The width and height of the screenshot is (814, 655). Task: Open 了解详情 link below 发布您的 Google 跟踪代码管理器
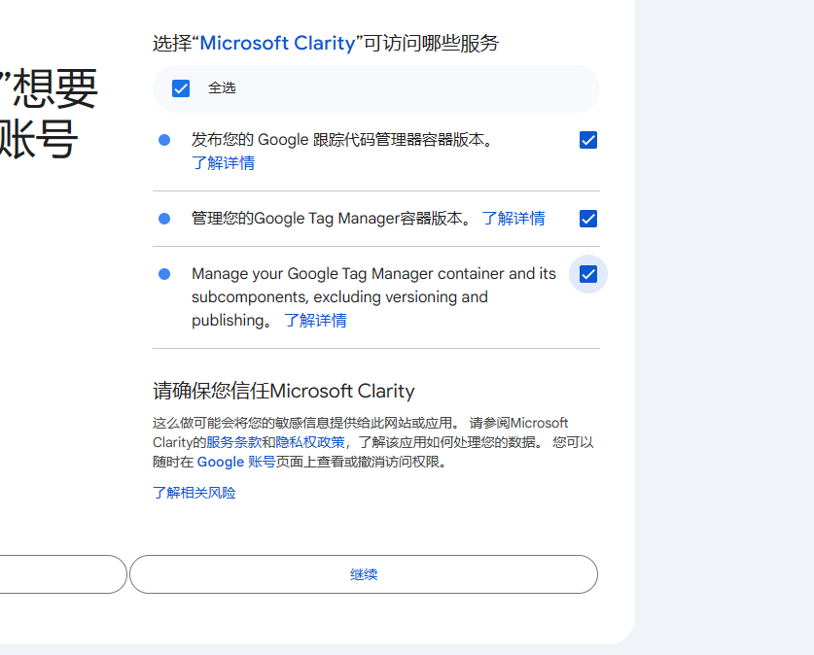click(x=223, y=163)
